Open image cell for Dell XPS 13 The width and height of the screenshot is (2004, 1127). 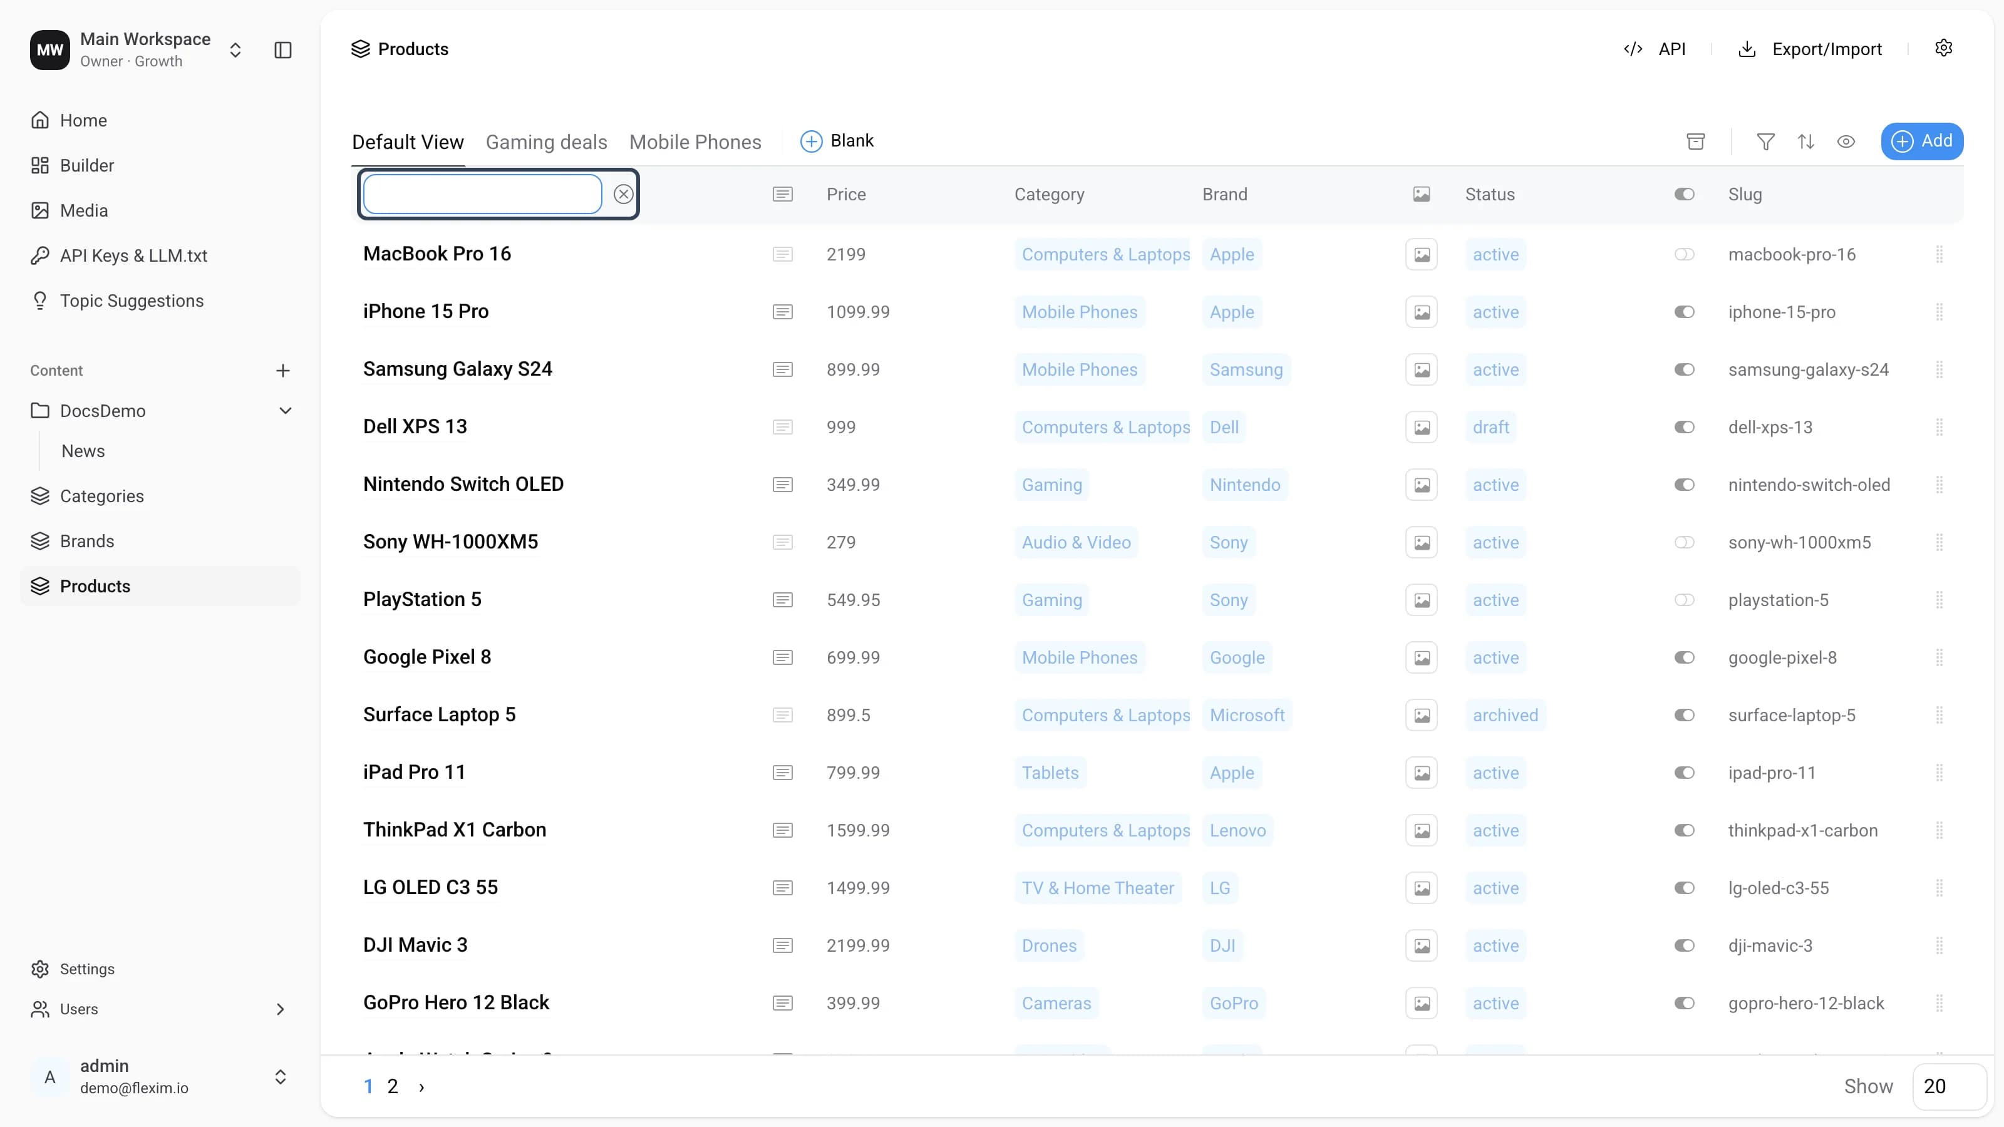point(1422,427)
